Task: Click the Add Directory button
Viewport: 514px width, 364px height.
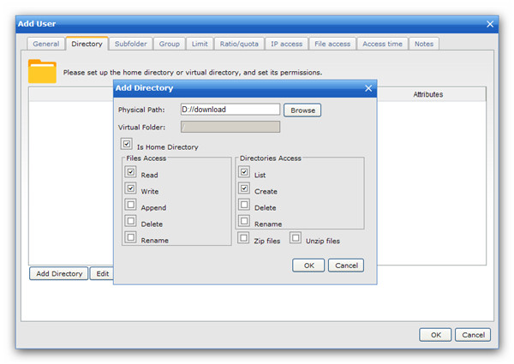Action: [x=59, y=274]
